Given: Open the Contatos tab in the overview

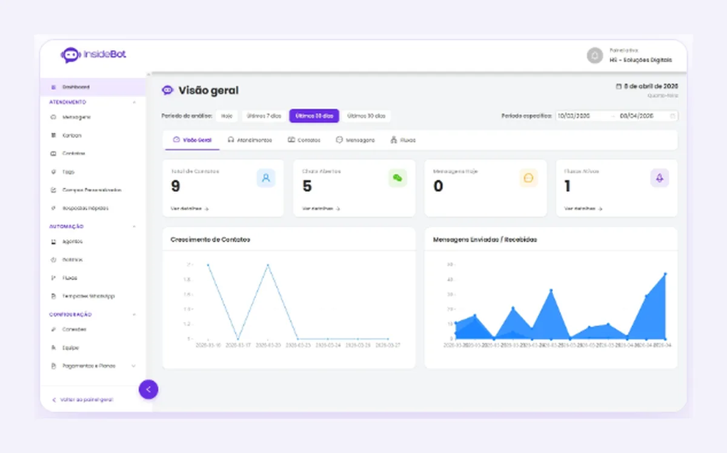Looking at the screenshot, I should (x=304, y=140).
